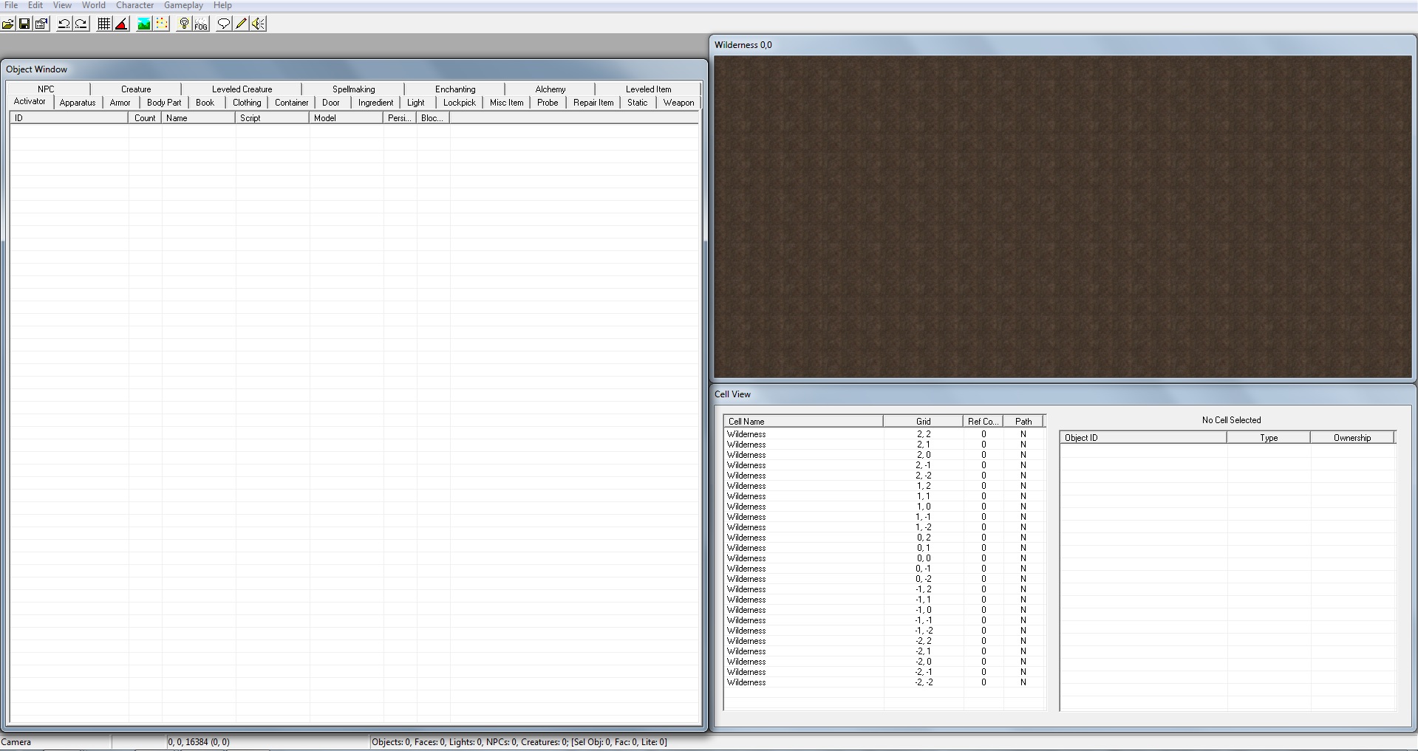View the Container tab
Image resolution: width=1418 pixels, height=751 pixels.
(292, 103)
